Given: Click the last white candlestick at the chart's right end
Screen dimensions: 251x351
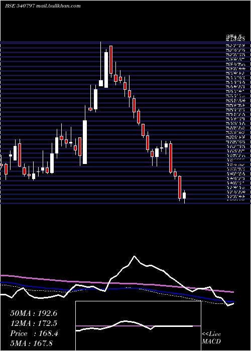Looking at the screenshot, I should pyautogui.click(x=184, y=196).
